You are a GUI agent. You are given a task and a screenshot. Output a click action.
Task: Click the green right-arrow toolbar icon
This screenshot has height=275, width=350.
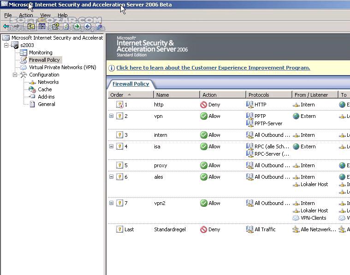pyautogui.click(x=77, y=27)
